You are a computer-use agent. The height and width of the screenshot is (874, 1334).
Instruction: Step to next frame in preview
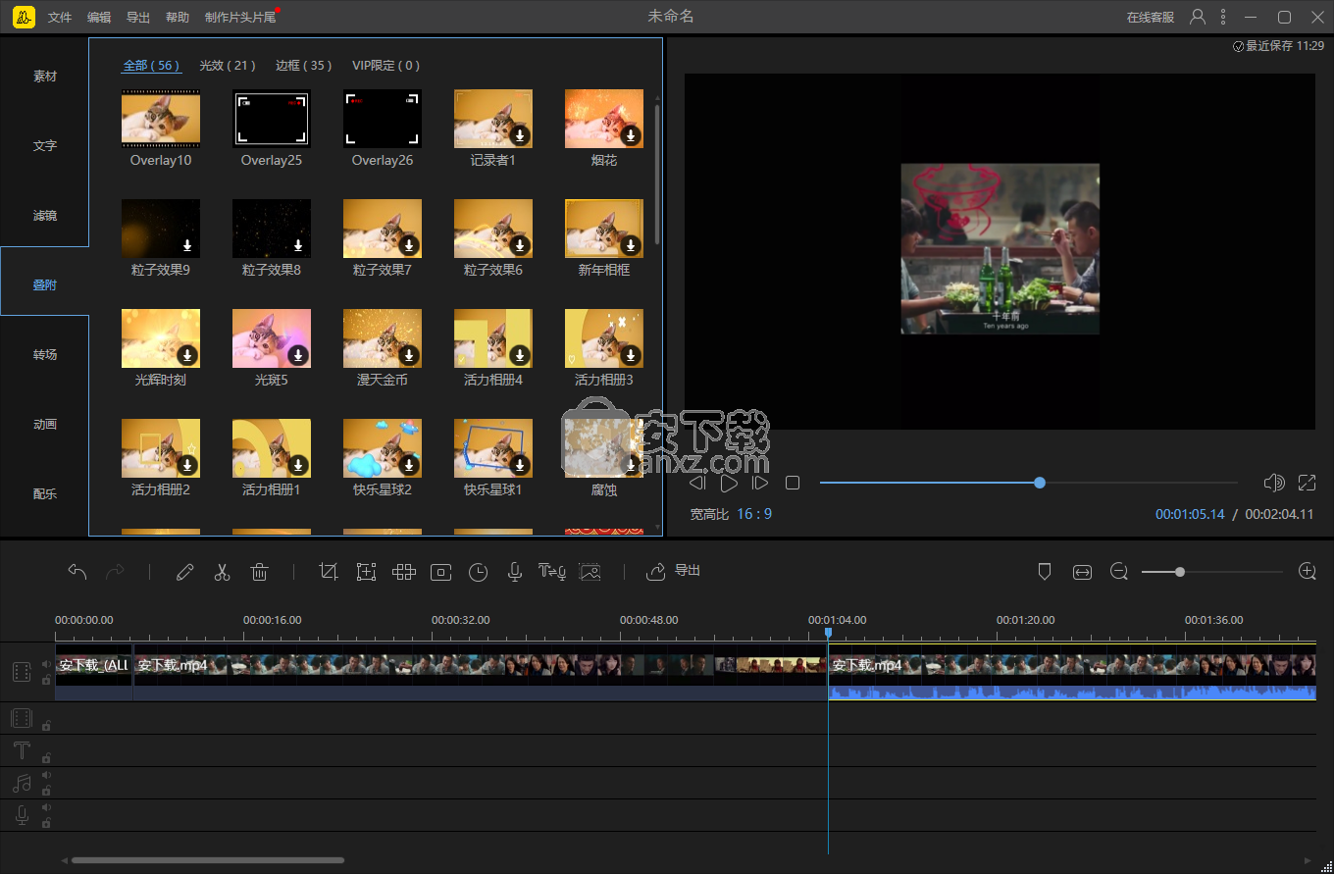(759, 483)
